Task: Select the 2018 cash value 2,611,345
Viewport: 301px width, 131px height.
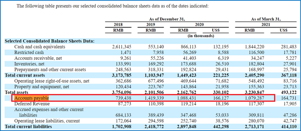Action: point(122,47)
